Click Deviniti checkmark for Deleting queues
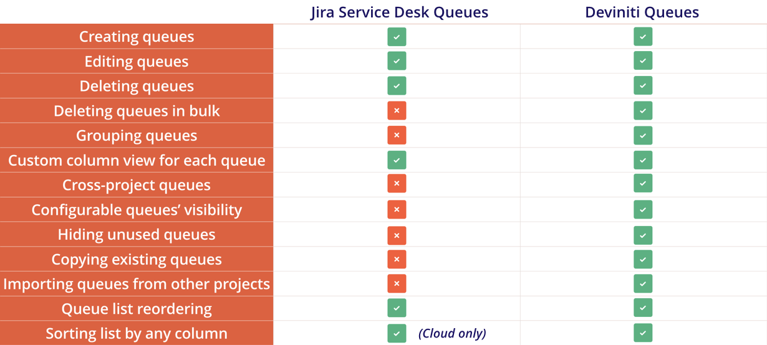Image resolution: width=767 pixels, height=345 pixels. (x=643, y=86)
